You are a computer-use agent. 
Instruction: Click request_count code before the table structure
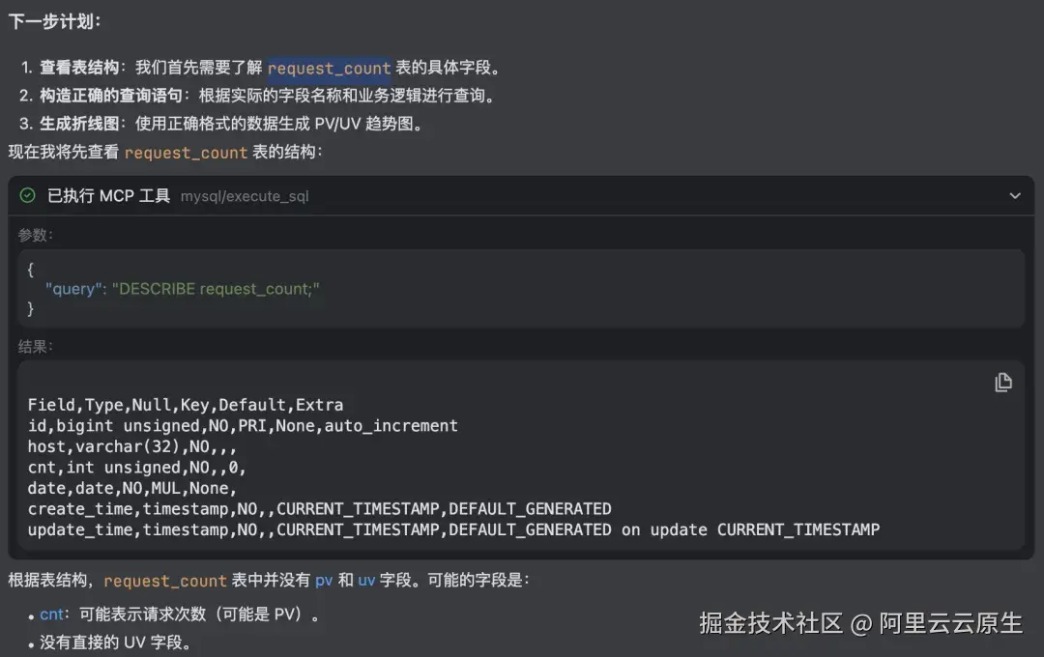coord(186,152)
